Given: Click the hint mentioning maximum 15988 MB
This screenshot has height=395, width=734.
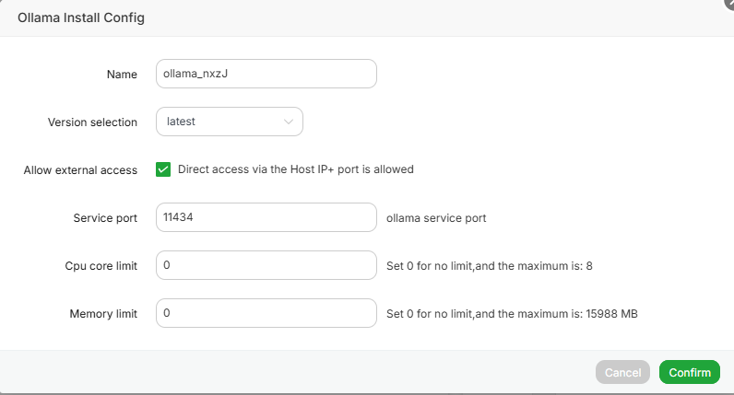Looking at the screenshot, I should click(512, 314).
